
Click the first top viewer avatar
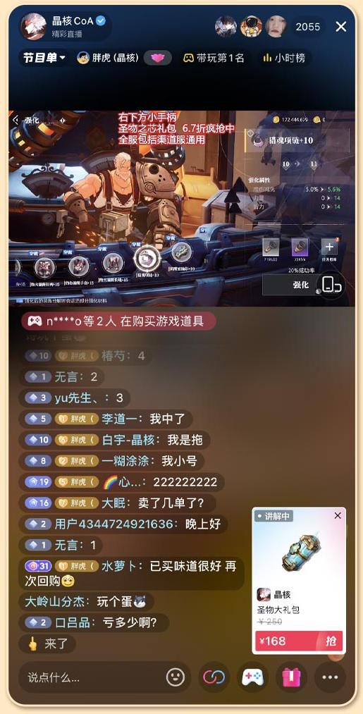pos(226,26)
